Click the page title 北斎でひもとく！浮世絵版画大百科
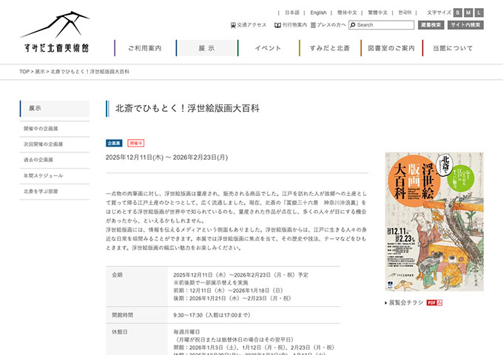The width and height of the screenshot is (503, 355). (187, 109)
